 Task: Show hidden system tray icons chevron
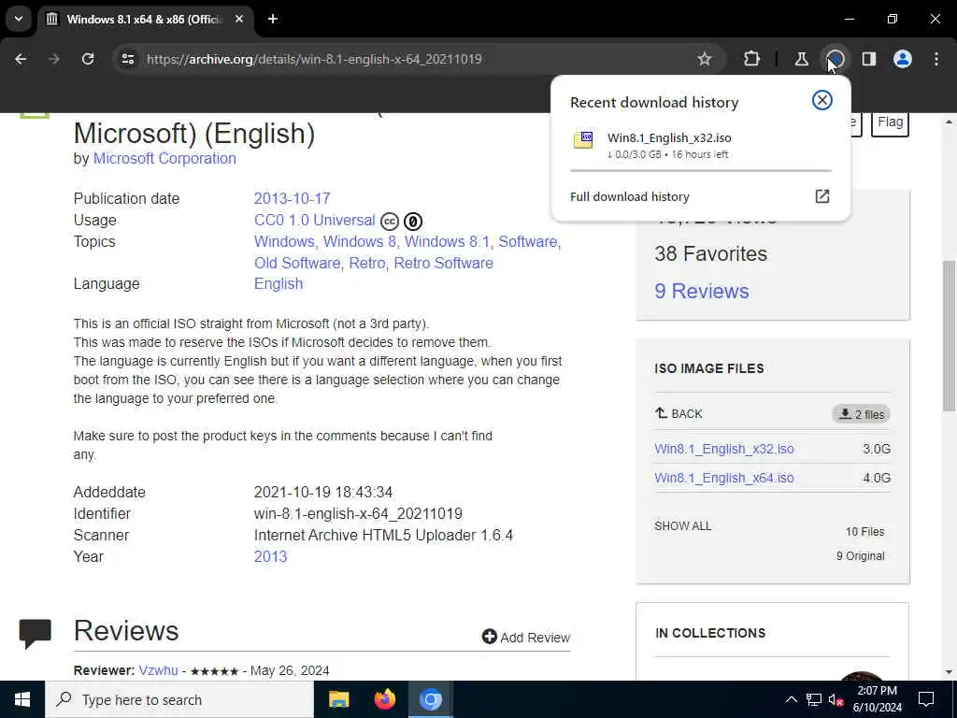point(791,699)
